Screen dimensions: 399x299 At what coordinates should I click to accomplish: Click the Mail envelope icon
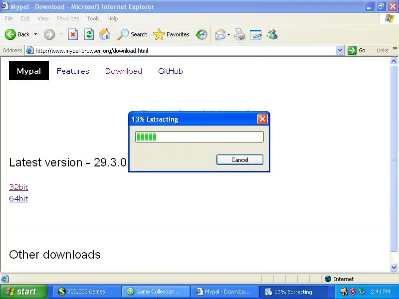click(220, 34)
